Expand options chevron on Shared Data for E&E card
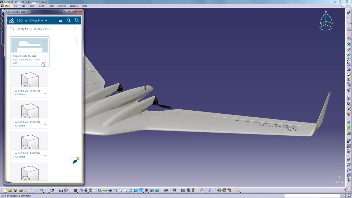 click(x=45, y=62)
